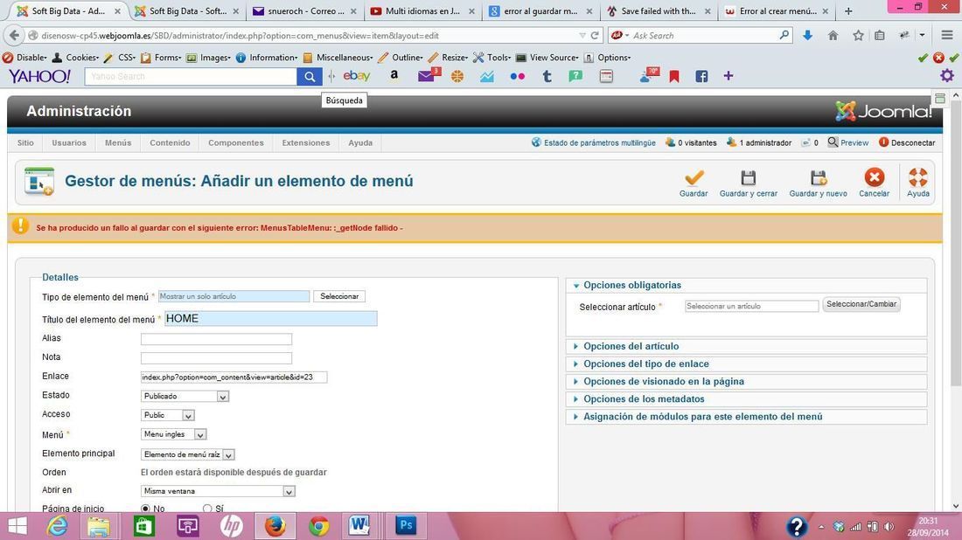Click the Alias input field
Screen dimensions: 962x540
point(217,339)
